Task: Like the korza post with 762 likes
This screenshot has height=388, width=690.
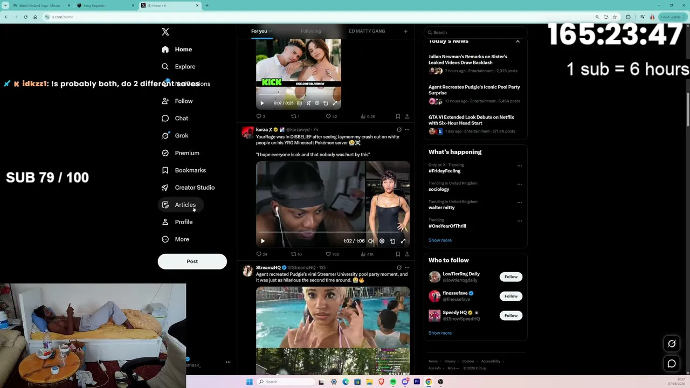Action: tap(332, 254)
